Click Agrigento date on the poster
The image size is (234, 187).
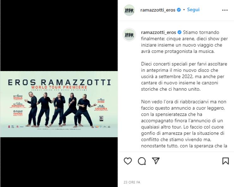[x=18, y=105]
